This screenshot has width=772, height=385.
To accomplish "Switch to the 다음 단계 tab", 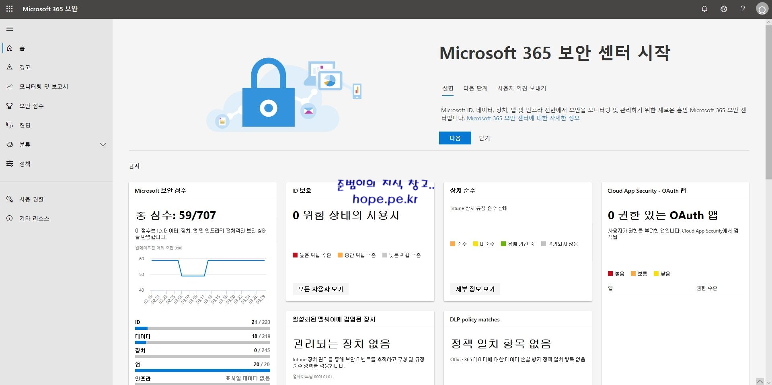I will (x=475, y=89).
